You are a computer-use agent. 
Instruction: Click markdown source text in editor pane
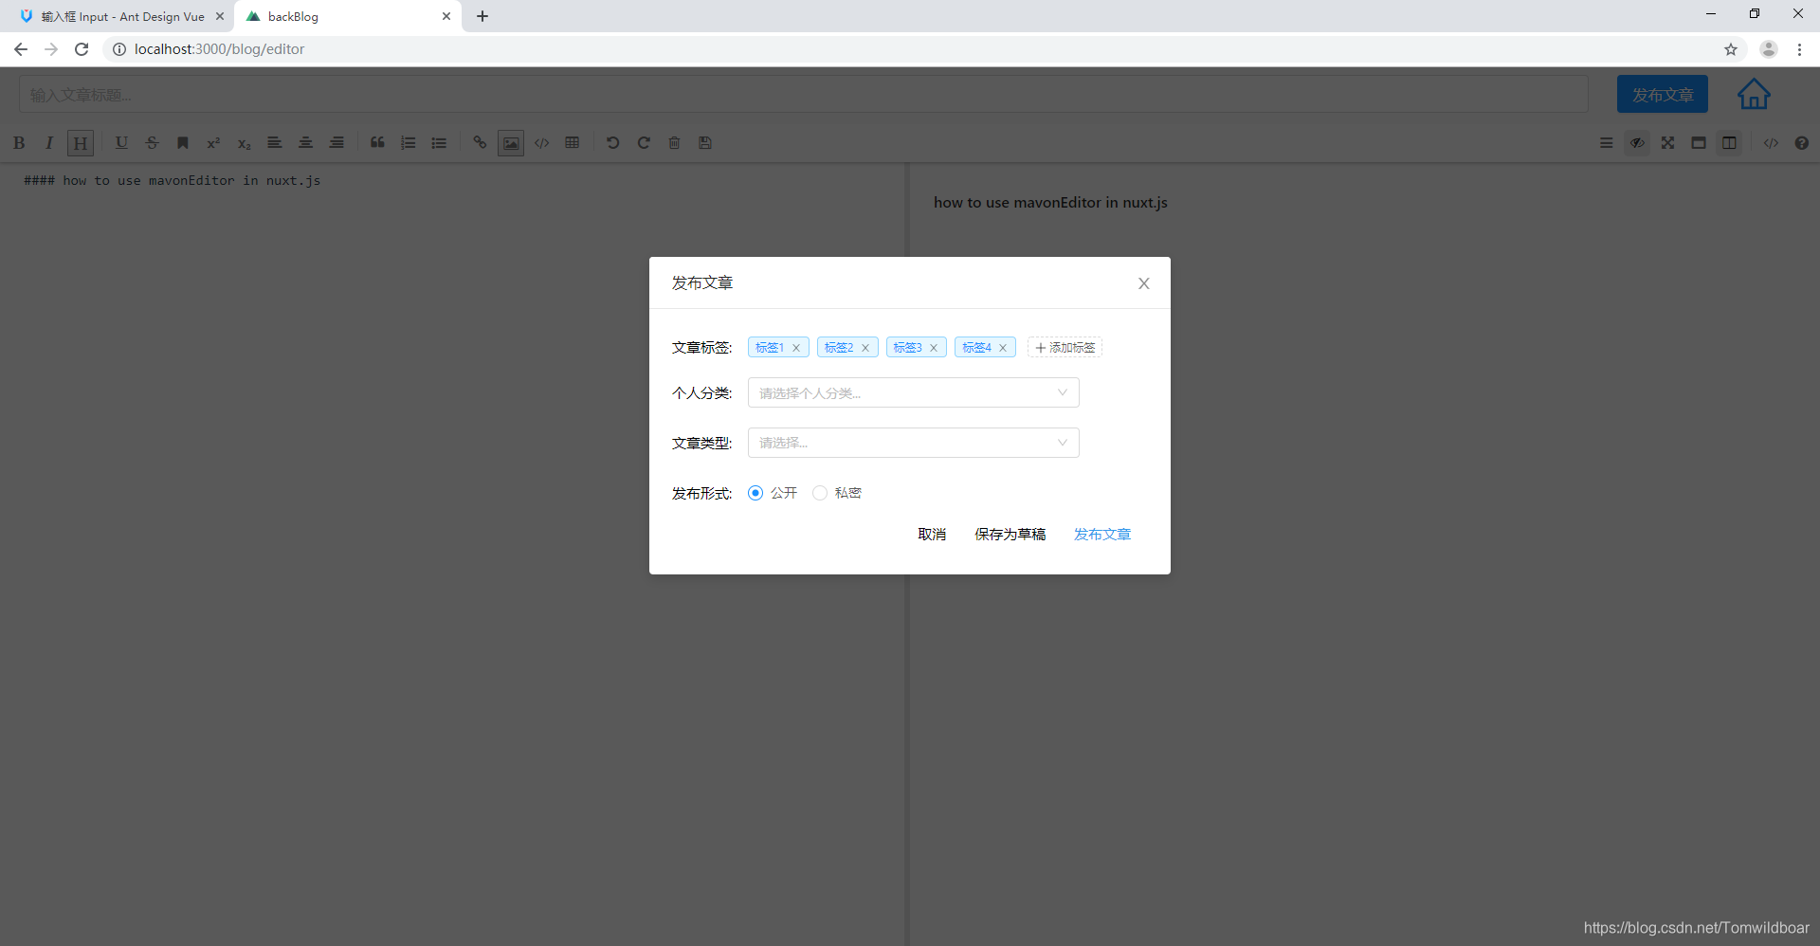click(x=173, y=180)
